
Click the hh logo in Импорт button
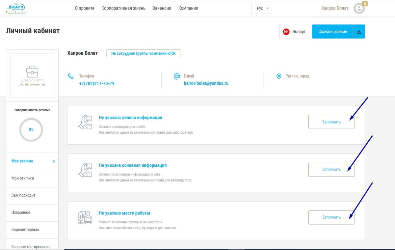(286, 32)
